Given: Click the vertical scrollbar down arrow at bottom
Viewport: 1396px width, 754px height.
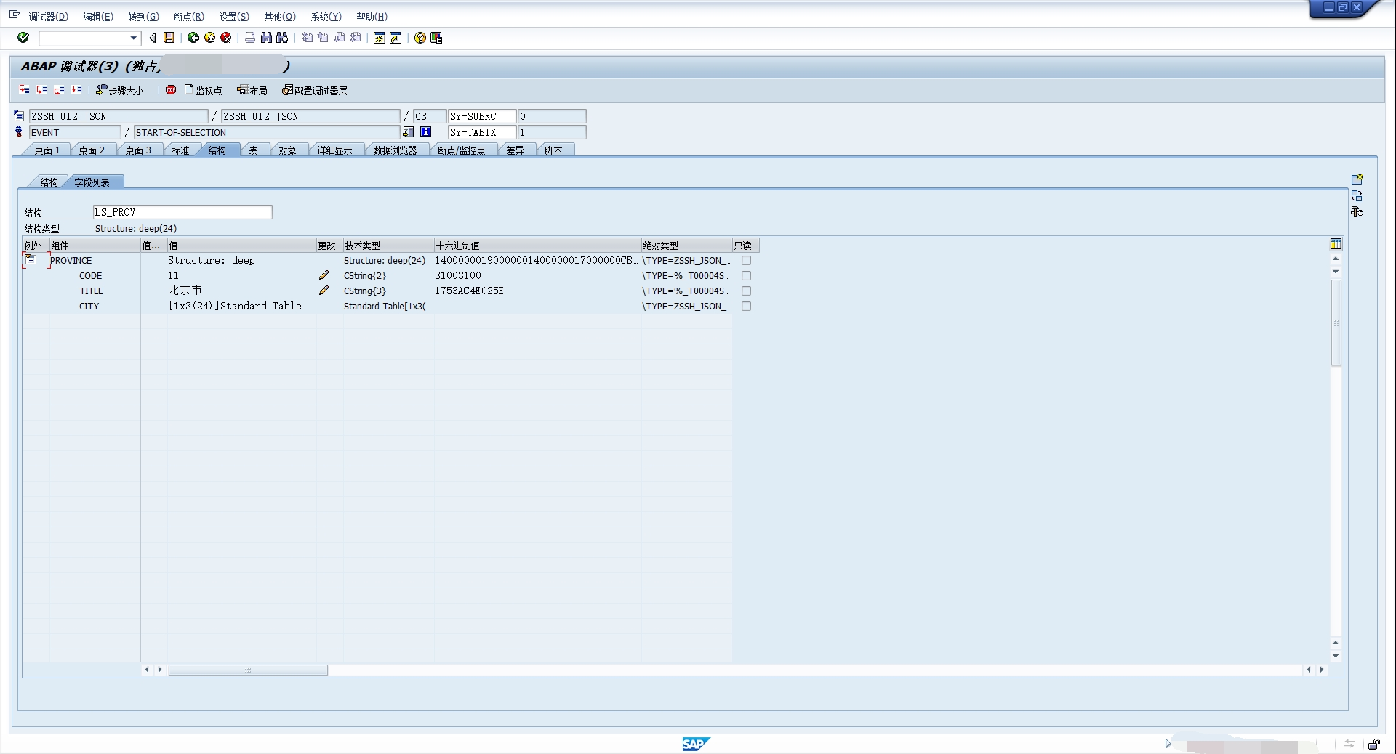Looking at the screenshot, I should coord(1336,656).
